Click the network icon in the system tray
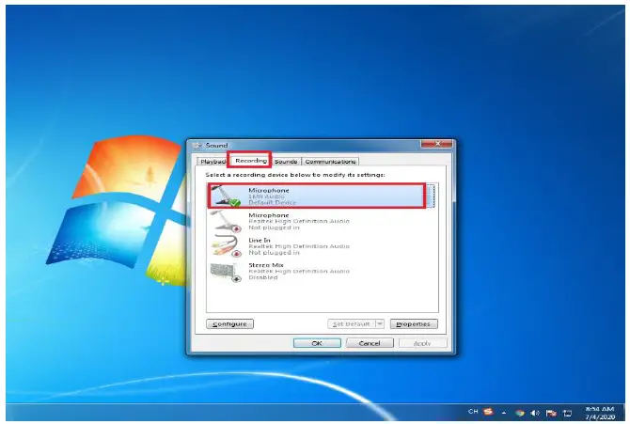Screen dimensions: 630x424 pyautogui.click(x=567, y=413)
